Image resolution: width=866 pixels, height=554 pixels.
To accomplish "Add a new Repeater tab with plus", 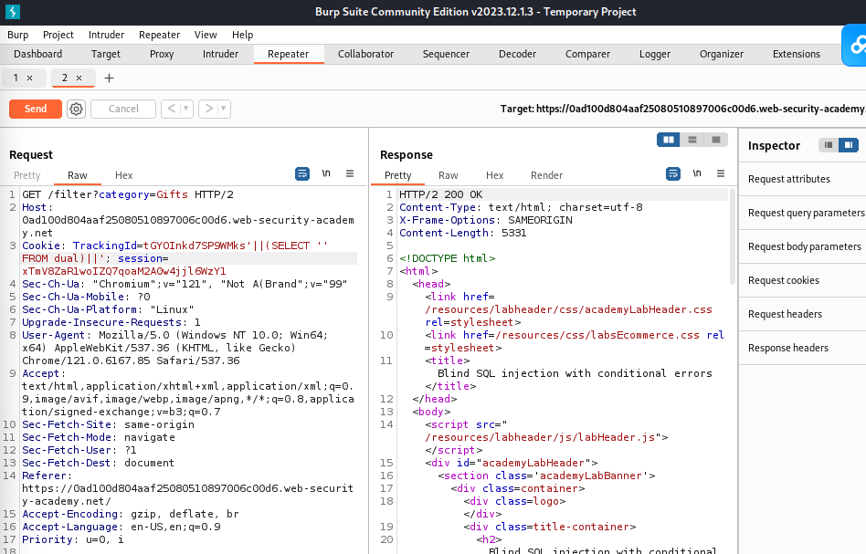I will point(109,78).
